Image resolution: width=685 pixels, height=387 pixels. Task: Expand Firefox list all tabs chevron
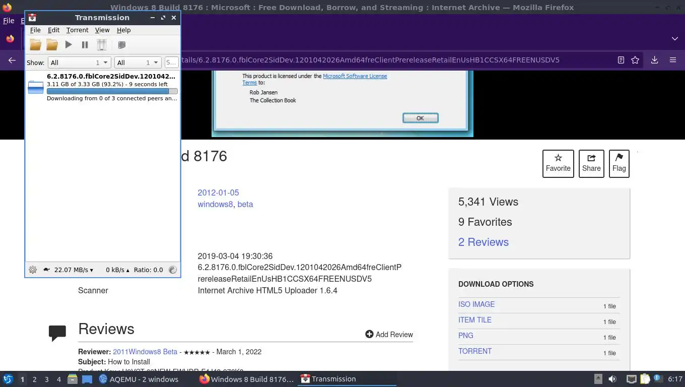674,39
